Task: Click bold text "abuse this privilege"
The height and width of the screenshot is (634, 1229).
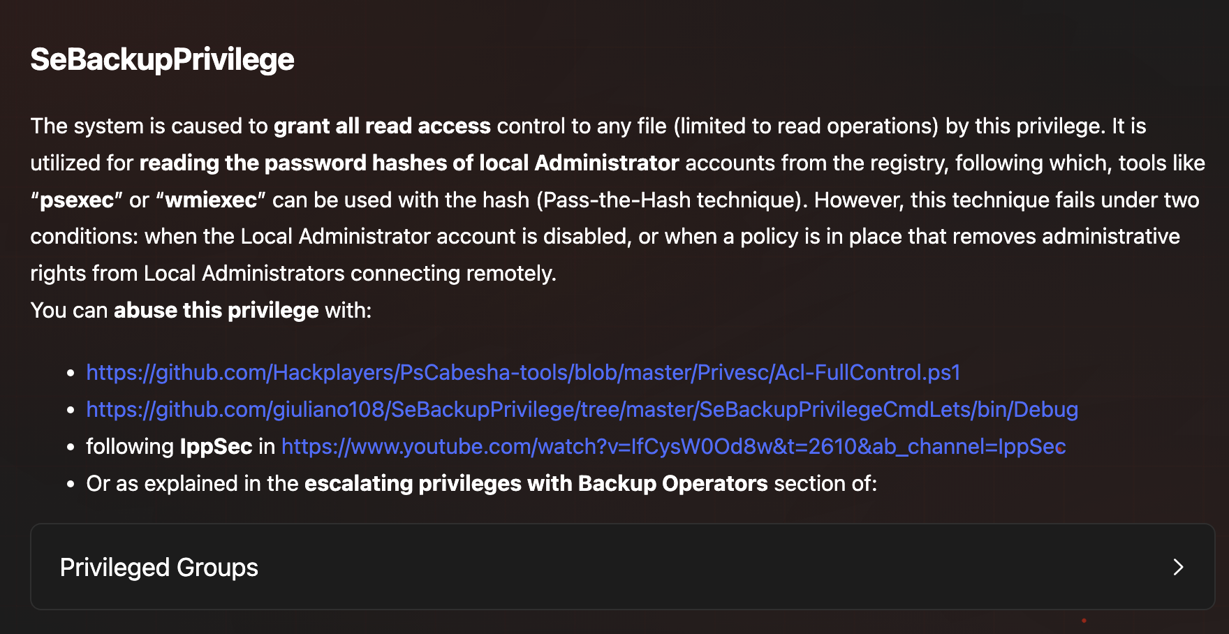Action: tap(216, 311)
